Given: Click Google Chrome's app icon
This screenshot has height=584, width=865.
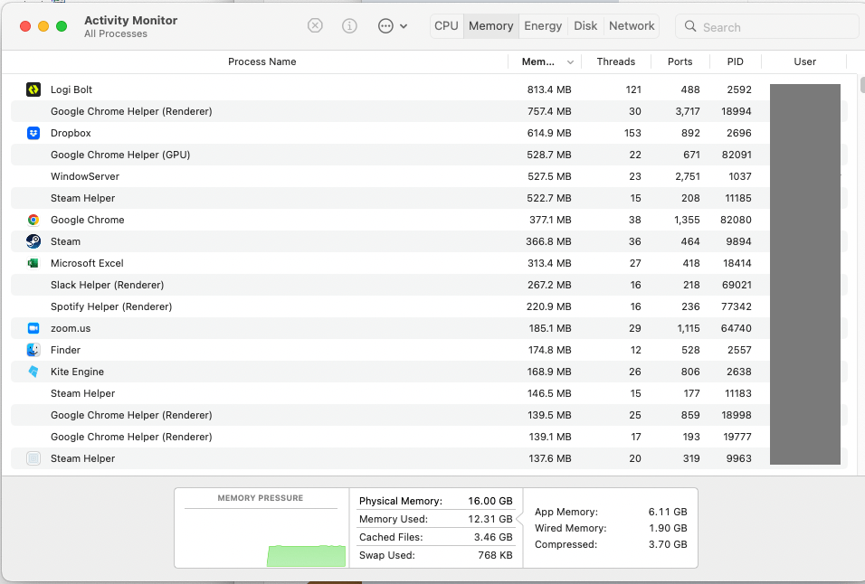Looking at the screenshot, I should point(32,219).
